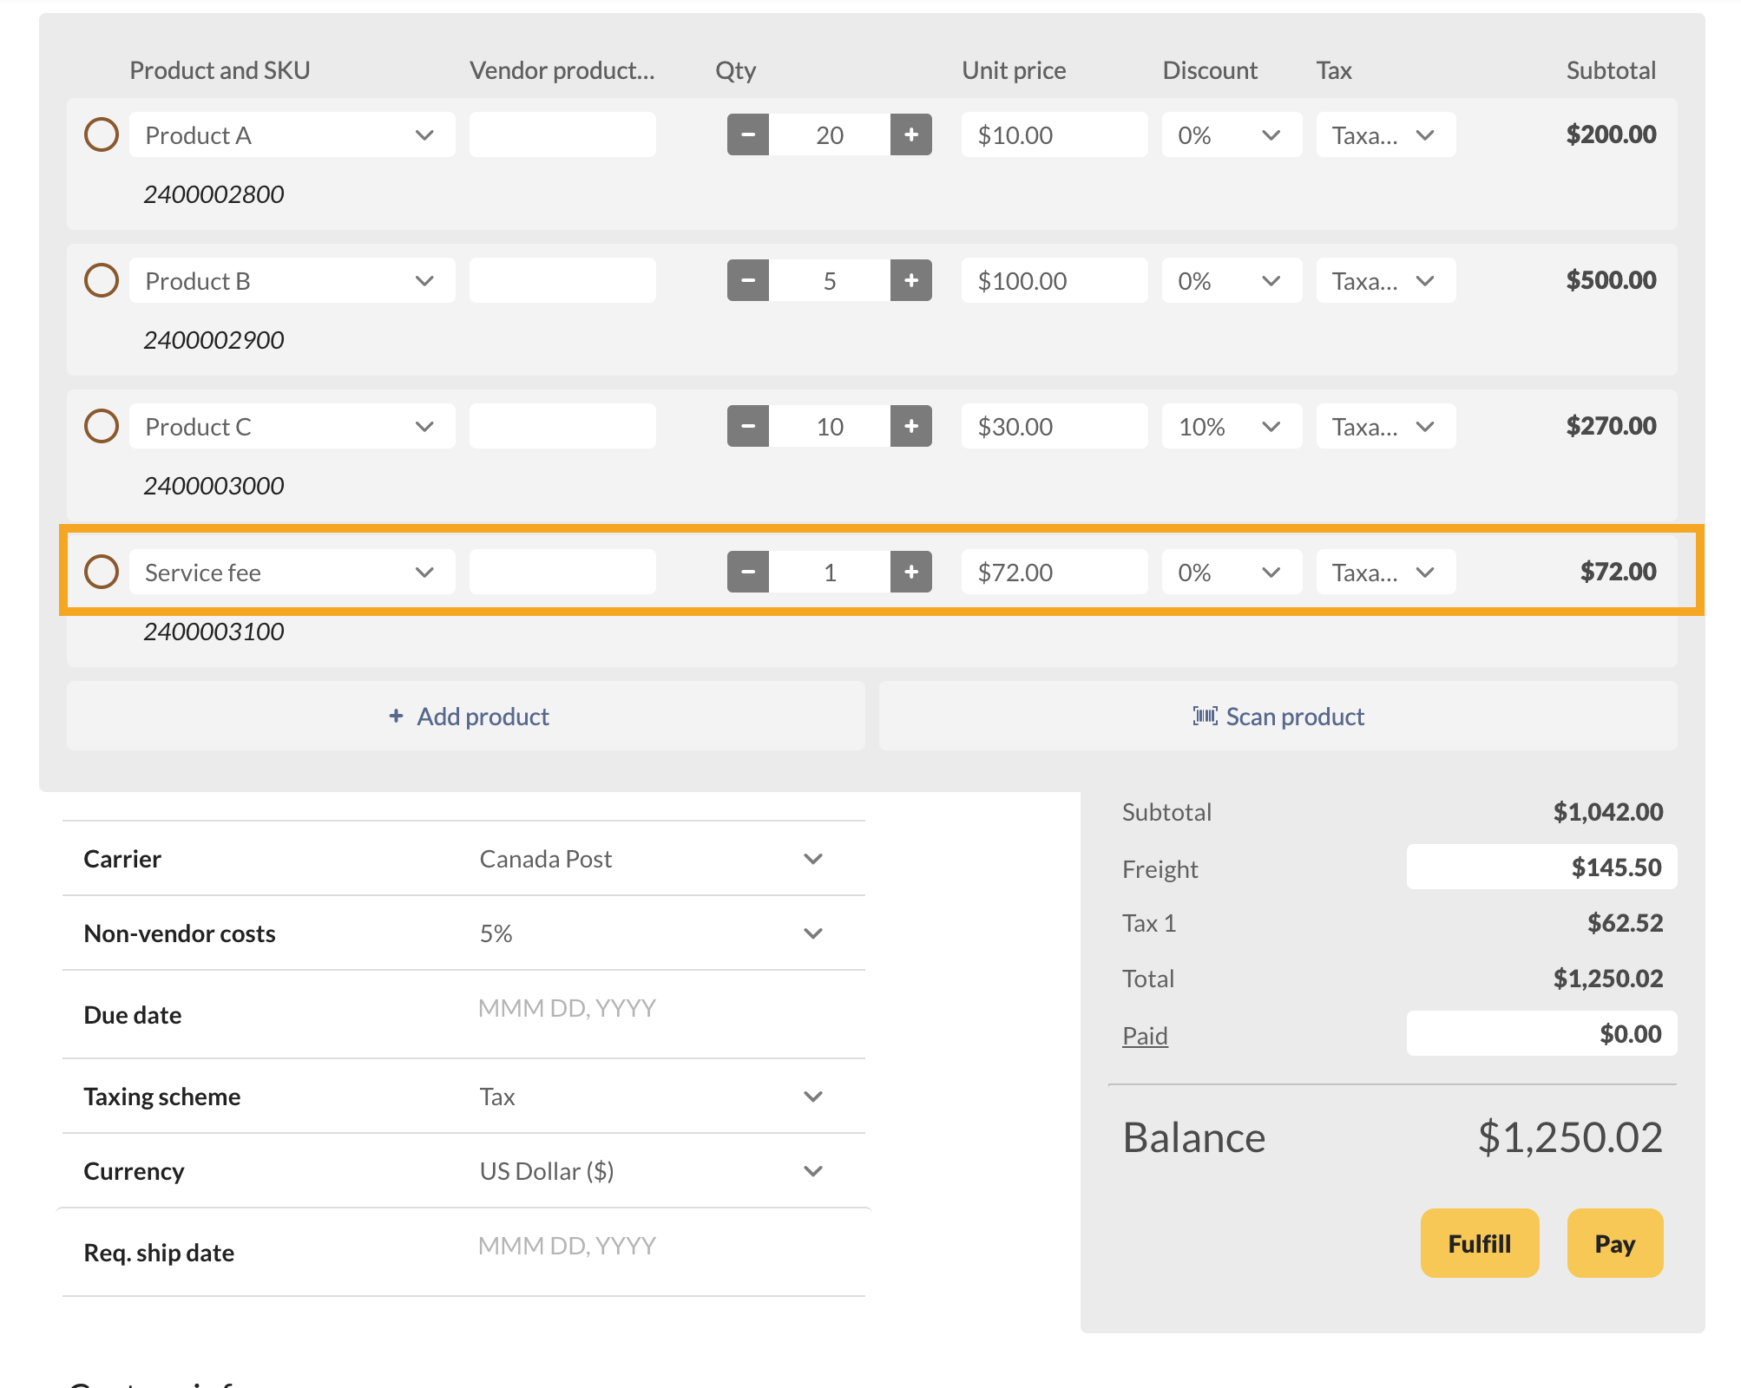Image resolution: width=1741 pixels, height=1388 pixels.
Task: Click the Pay button
Action: tap(1615, 1243)
